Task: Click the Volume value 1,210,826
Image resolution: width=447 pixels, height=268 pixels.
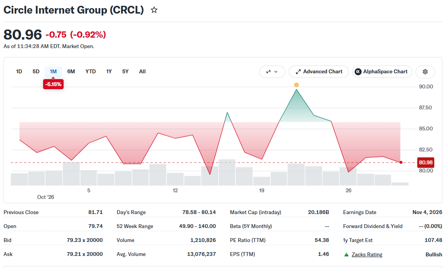Action: pos(203,240)
